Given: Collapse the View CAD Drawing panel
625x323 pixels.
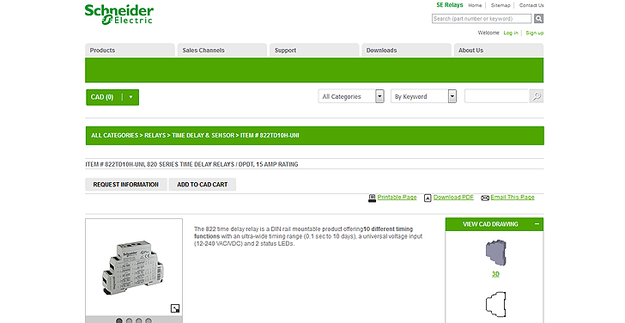Looking at the screenshot, I should (537, 224).
